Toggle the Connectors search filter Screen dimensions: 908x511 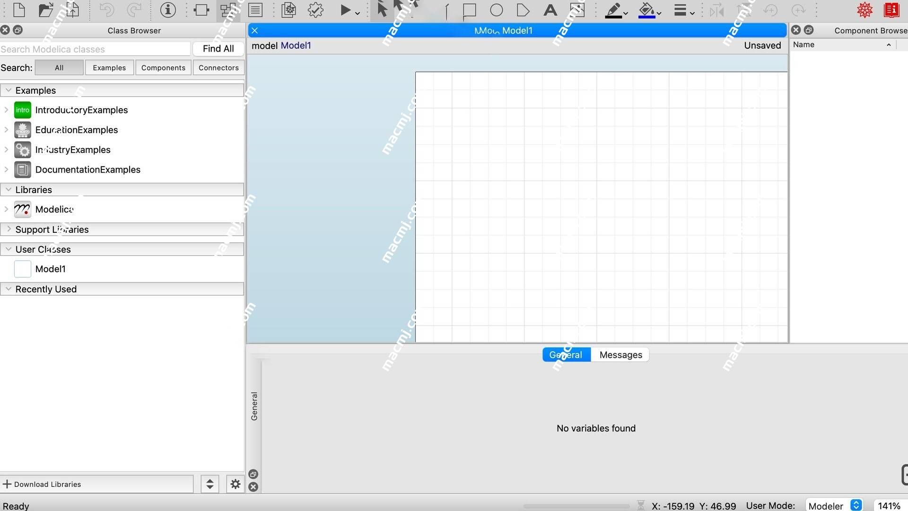tap(218, 67)
